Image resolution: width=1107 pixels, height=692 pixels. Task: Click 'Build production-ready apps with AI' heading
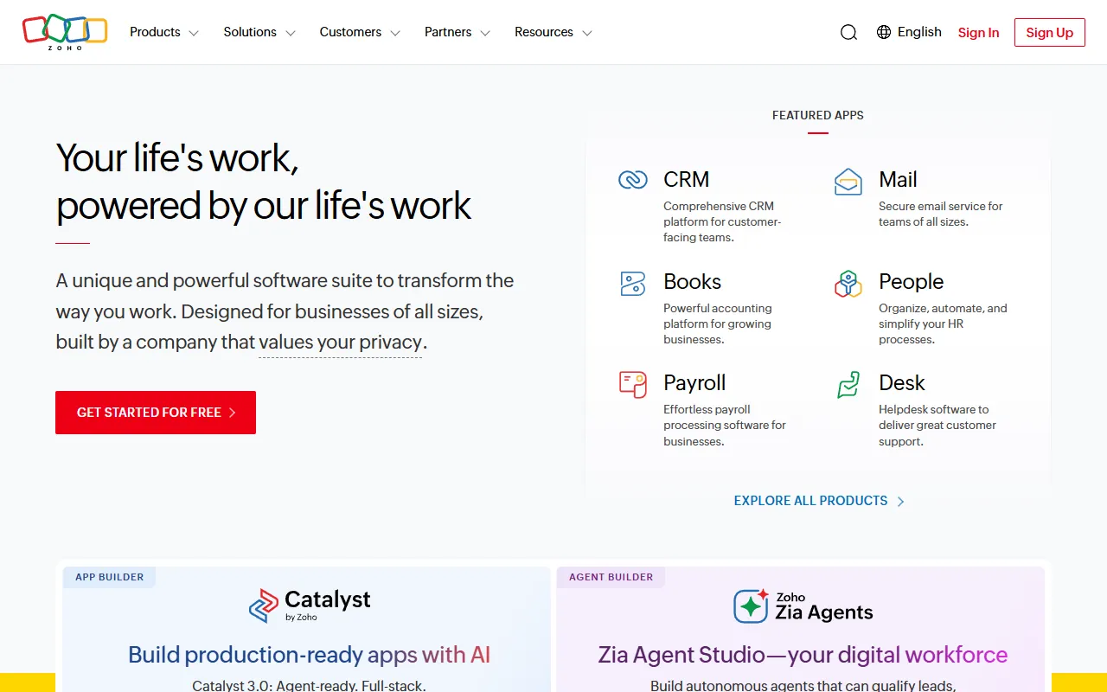(x=309, y=655)
